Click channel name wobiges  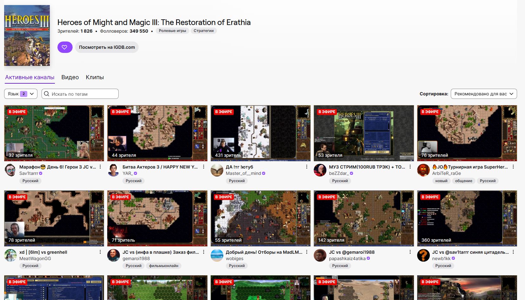pyautogui.click(x=235, y=259)
